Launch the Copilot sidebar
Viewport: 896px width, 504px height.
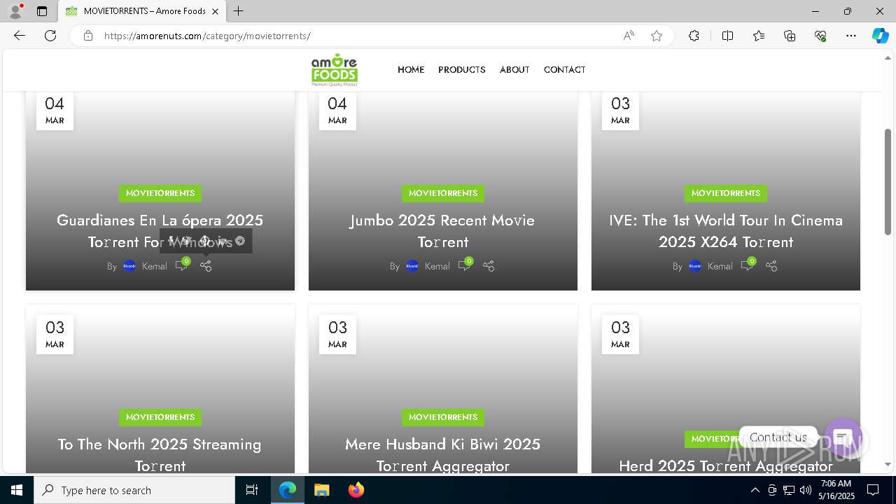click(880, 36)
